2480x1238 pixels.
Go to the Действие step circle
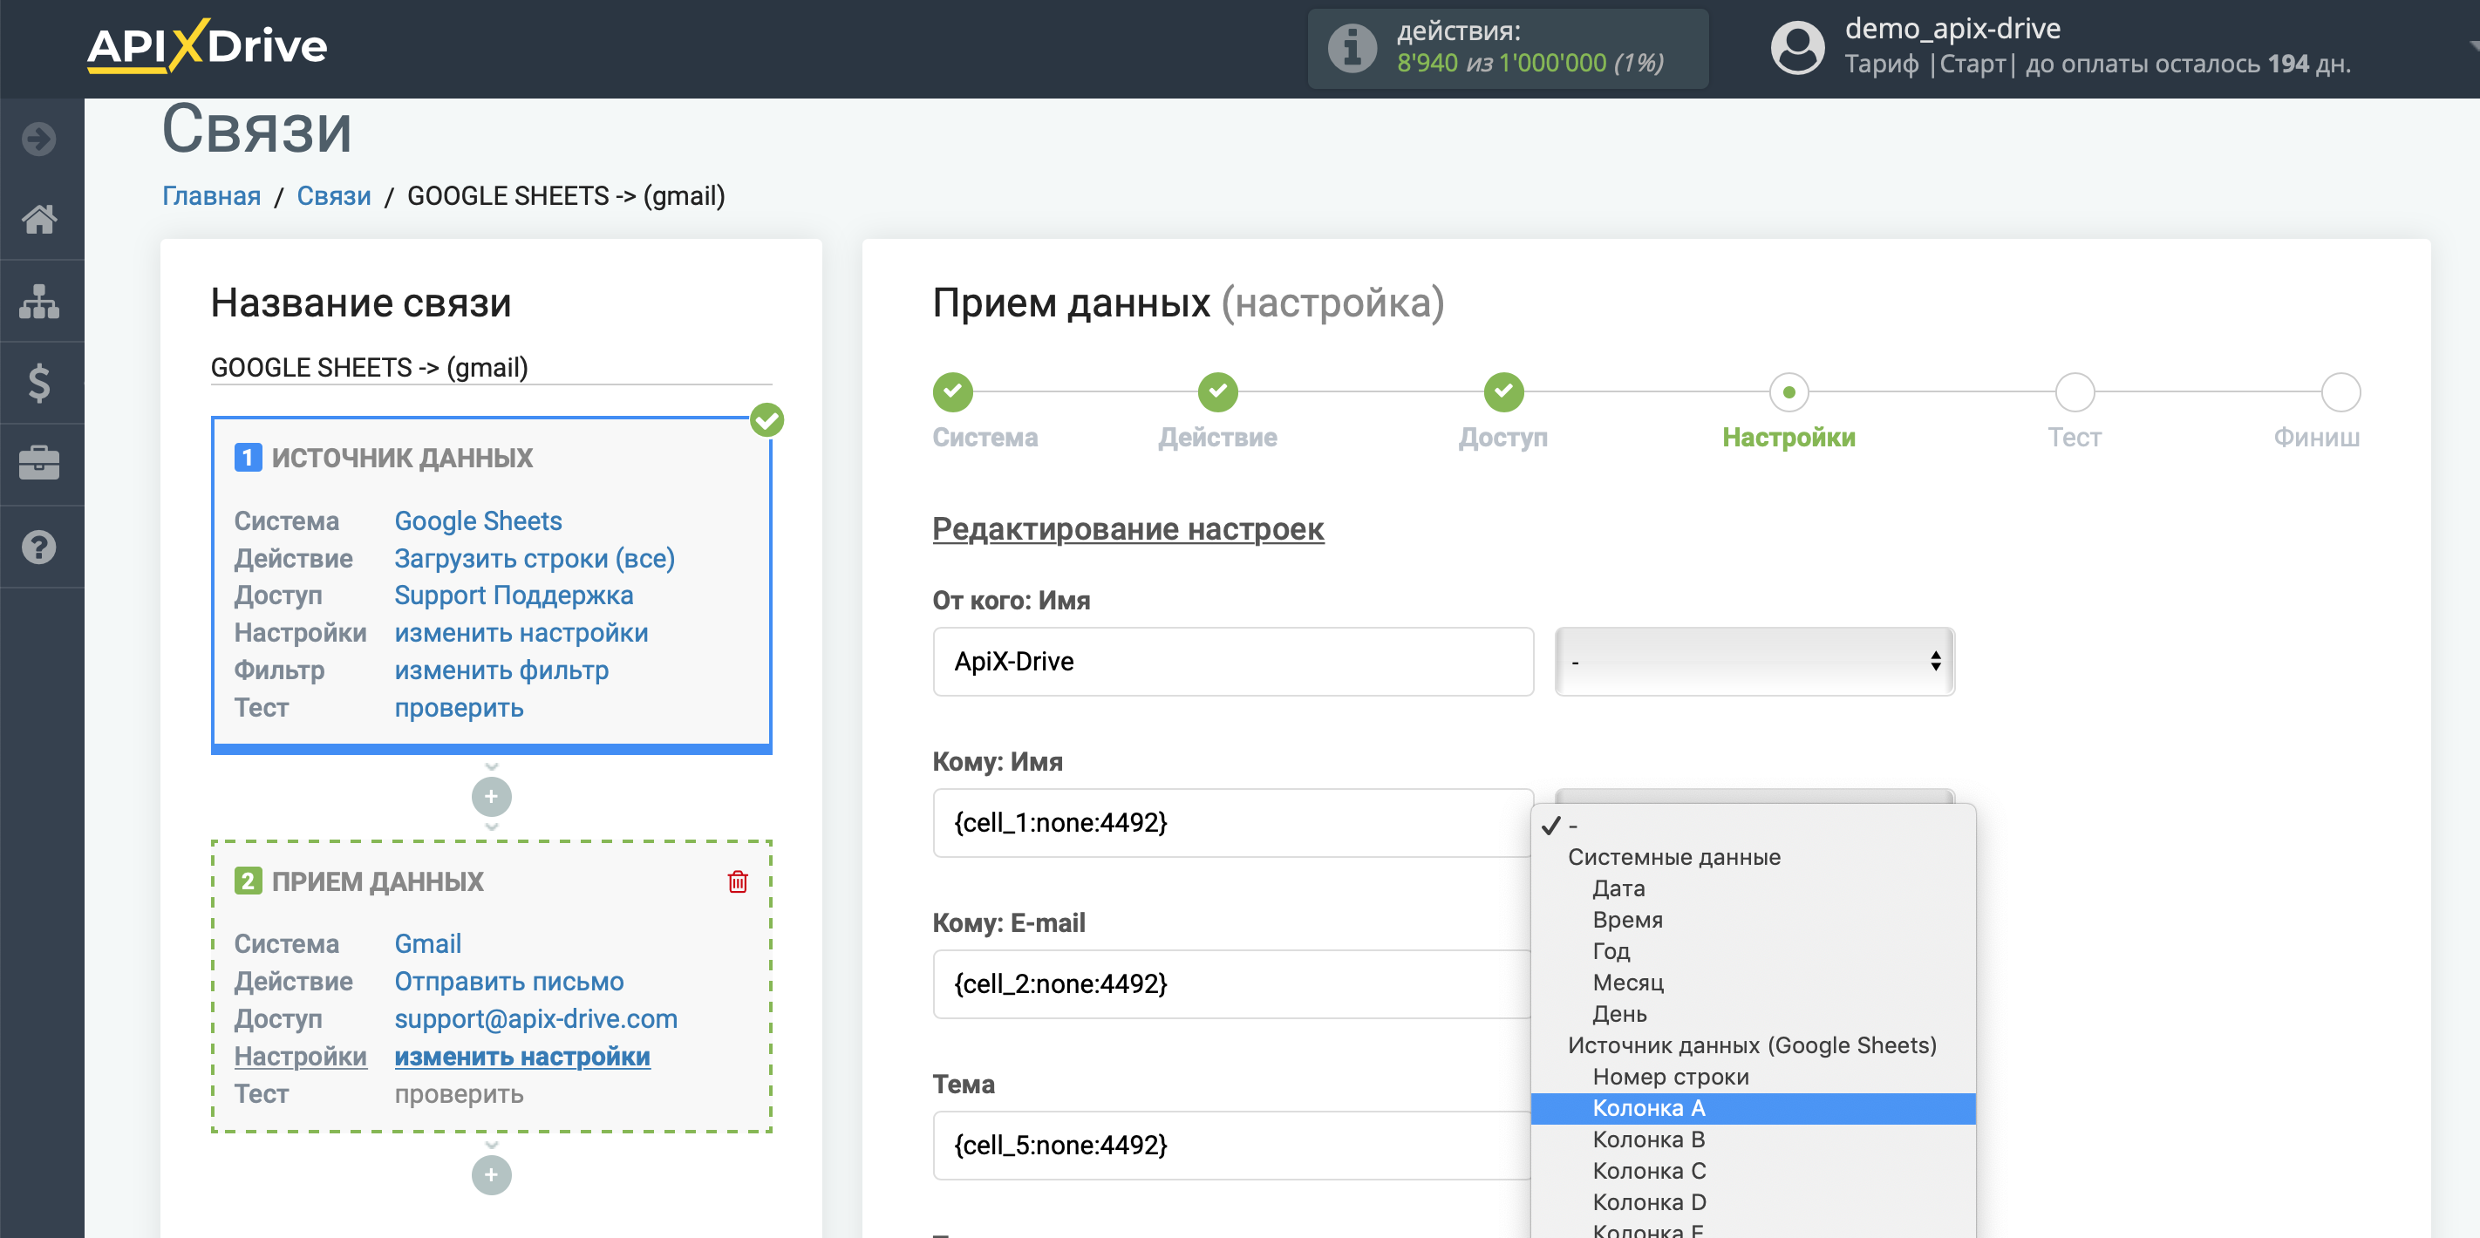1217,391
